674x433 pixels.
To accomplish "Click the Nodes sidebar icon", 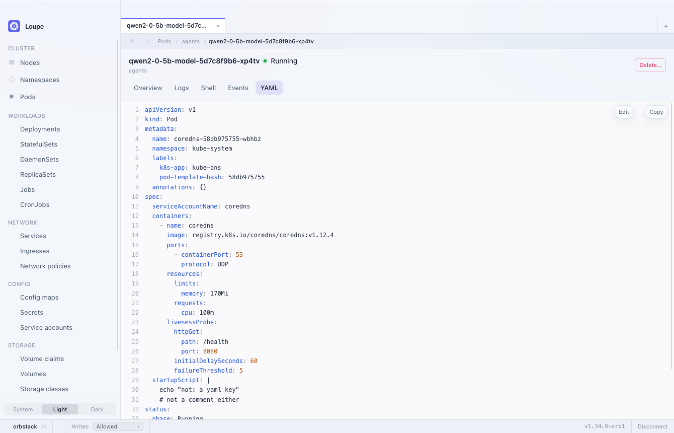I will [12, 62].
